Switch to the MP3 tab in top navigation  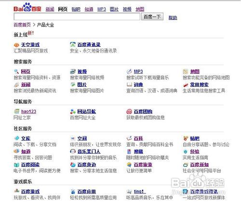[x=102, y=9]
